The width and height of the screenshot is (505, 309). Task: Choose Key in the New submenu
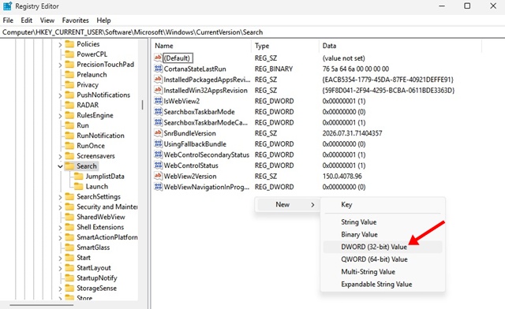coord(383,205)
